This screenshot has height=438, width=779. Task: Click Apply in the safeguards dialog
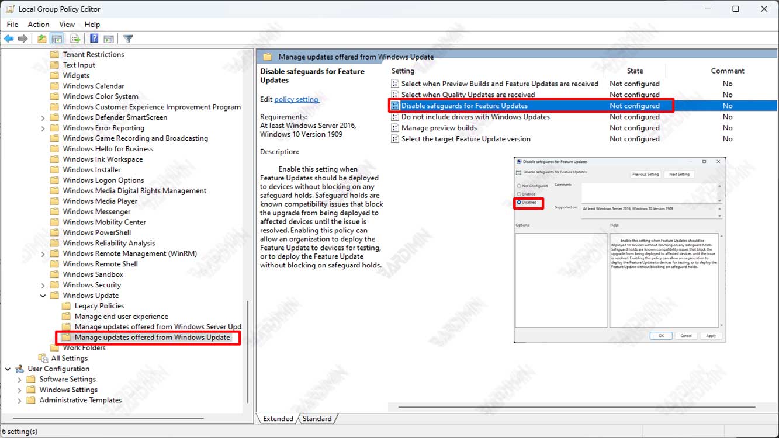pos(711,336)
